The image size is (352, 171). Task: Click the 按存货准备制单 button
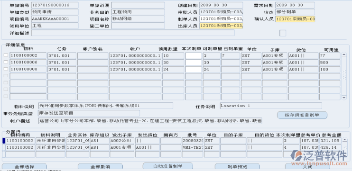pyautogui.click(x=302, y=115)
